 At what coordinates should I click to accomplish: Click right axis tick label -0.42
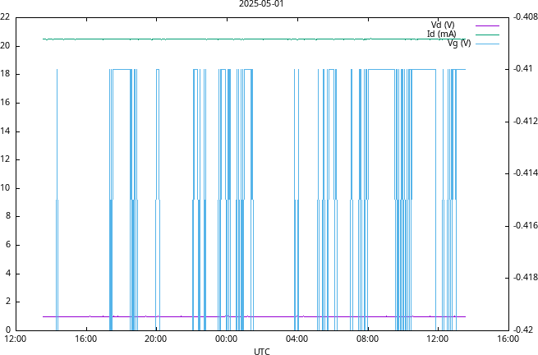click(522, 330)
